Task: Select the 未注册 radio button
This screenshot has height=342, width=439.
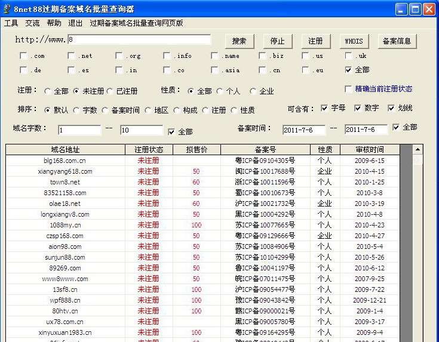Action: 76,91
